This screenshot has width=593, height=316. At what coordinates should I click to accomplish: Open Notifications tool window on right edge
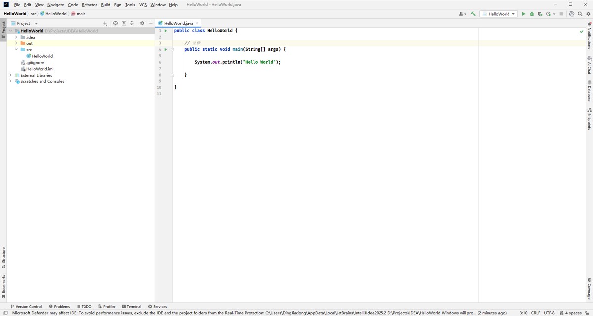pyautogui.click(x=589, y=35)
